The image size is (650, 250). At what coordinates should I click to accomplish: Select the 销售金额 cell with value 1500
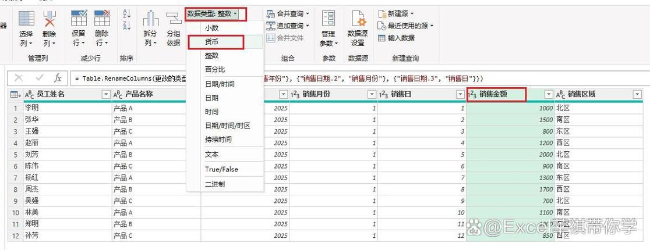pyautogui.click(x=510, y=120)
